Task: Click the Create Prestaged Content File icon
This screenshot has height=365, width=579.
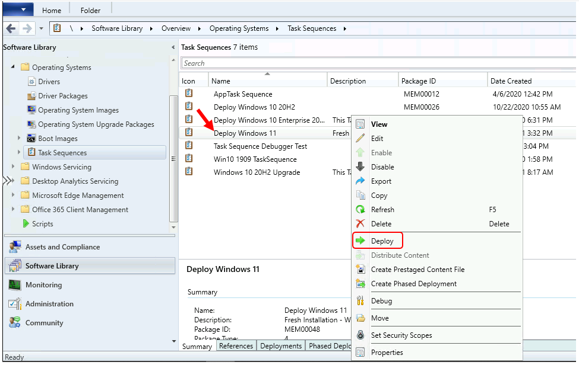Action: pos(360,269)
